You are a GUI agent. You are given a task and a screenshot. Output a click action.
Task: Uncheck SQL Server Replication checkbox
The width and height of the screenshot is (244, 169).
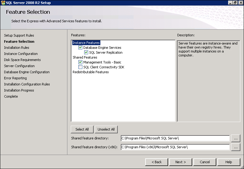(86, 52)
